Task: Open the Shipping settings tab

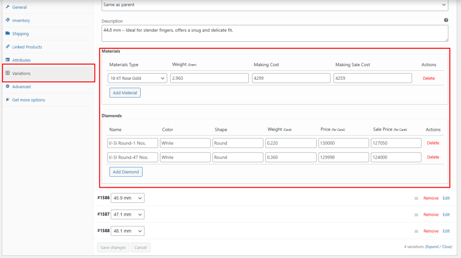Action: coord(20,34)
